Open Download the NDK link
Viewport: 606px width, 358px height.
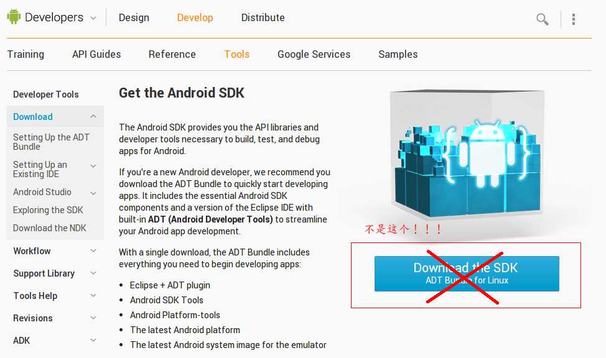click(50, 228)
